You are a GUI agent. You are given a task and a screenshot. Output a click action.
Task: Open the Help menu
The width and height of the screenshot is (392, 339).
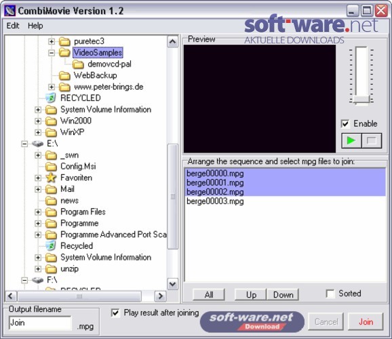pyautogui.click(x=35, y=26)
